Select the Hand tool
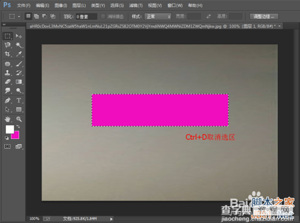 8,119
